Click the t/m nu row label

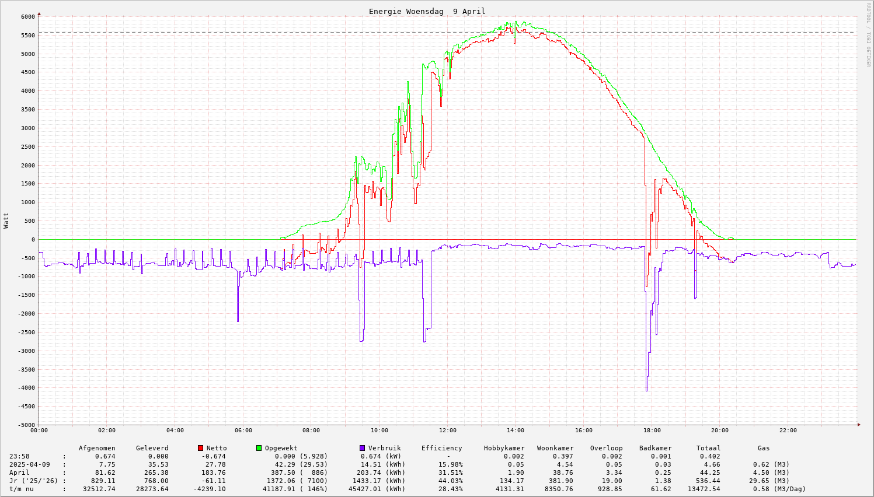pos(21,489)
